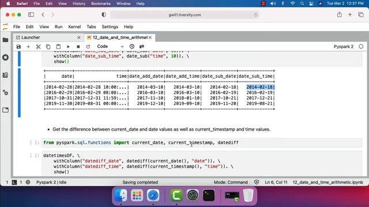Viewport: 369px width, 207px height.
Task: Click 12_date_and_time_arithmetic.ipynb in status bar
Action: point(327,182)
